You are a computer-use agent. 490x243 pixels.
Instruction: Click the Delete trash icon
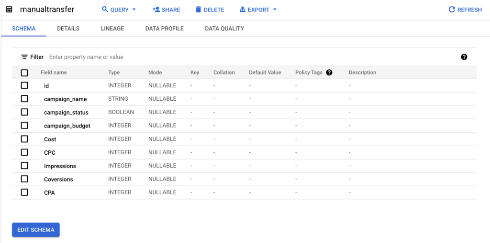[x=198, y=10]
